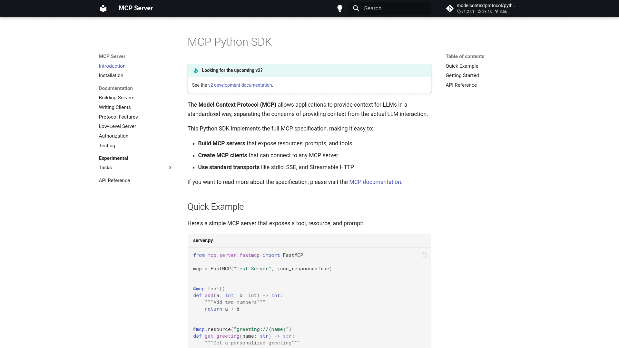This screenshot has height=348, width=619.
Task: Open the git repository icon
Action: (450, 8)
